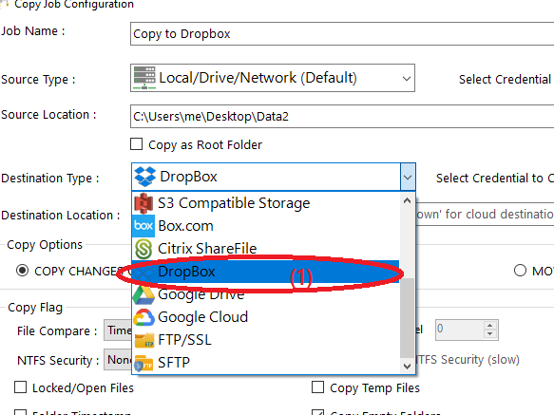The image size is (554, 415).
Task: Collapse the Destination Type dropdown arrow
Action: (408, 177)
